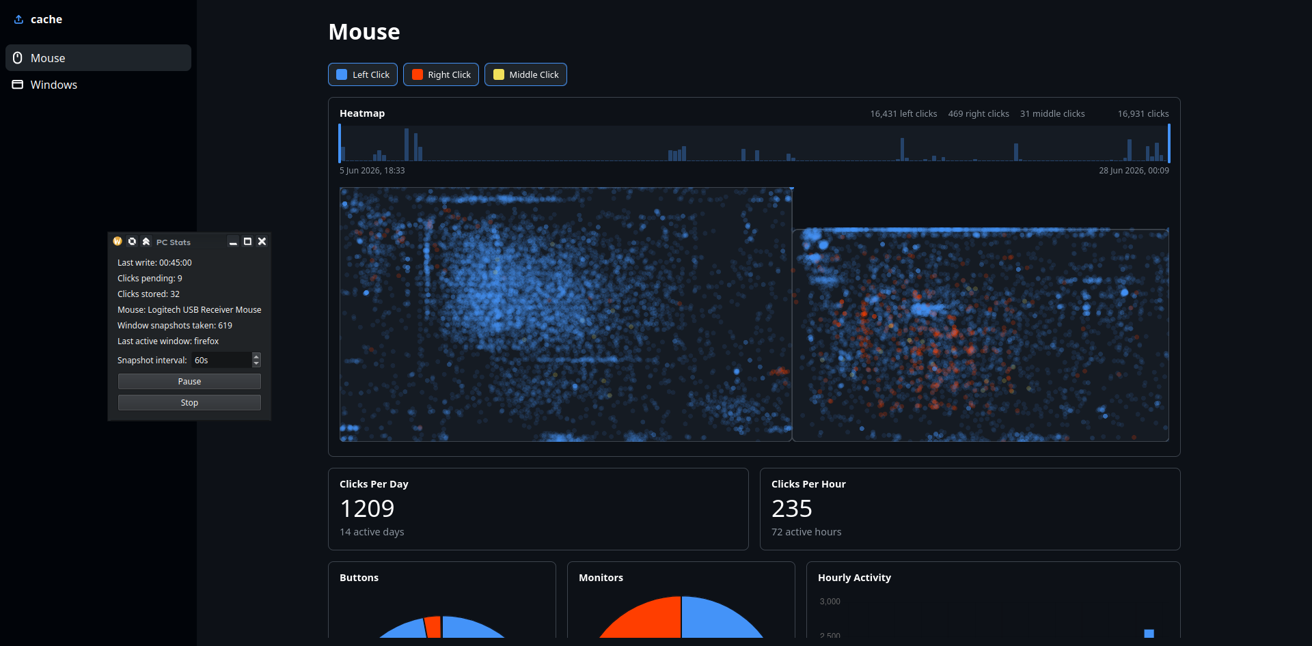
Task: Minimize the PC Stats window
Action: (x=233, y=242)
